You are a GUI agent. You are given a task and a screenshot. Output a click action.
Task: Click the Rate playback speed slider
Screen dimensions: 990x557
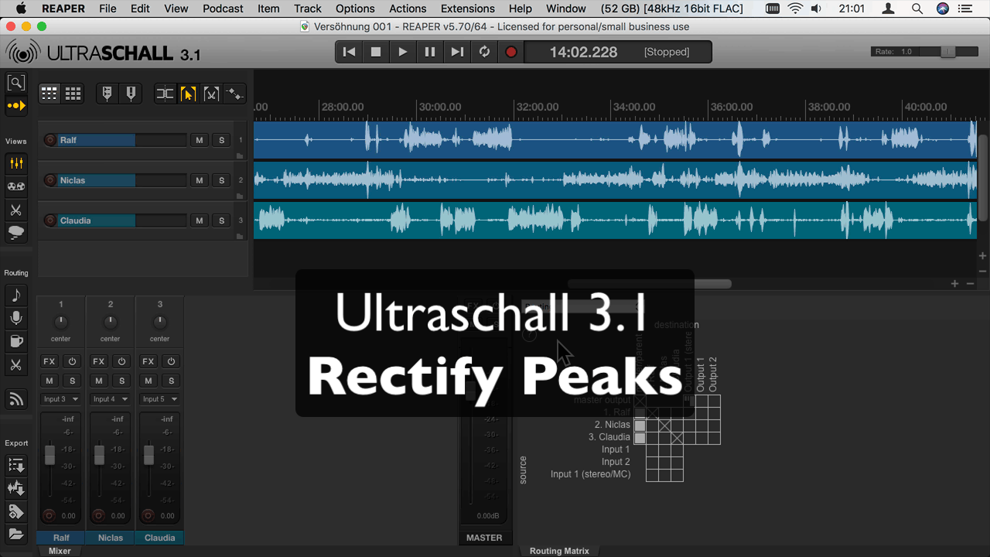coord(947,52)
